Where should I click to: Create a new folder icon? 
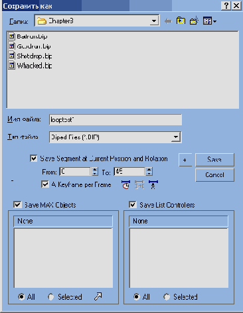click(x=194, y=21)
